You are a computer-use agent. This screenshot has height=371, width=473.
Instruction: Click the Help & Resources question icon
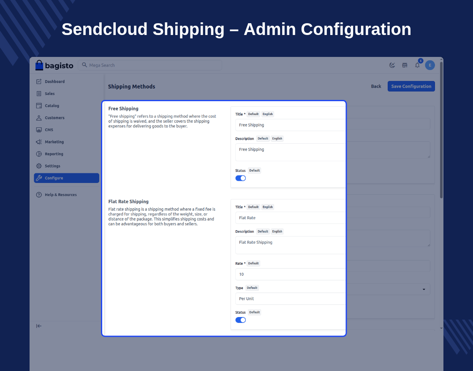(39, 195)
